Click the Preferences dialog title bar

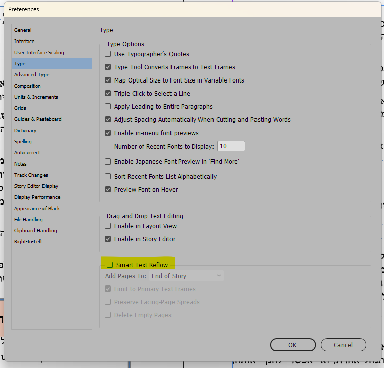coord(192,9)
